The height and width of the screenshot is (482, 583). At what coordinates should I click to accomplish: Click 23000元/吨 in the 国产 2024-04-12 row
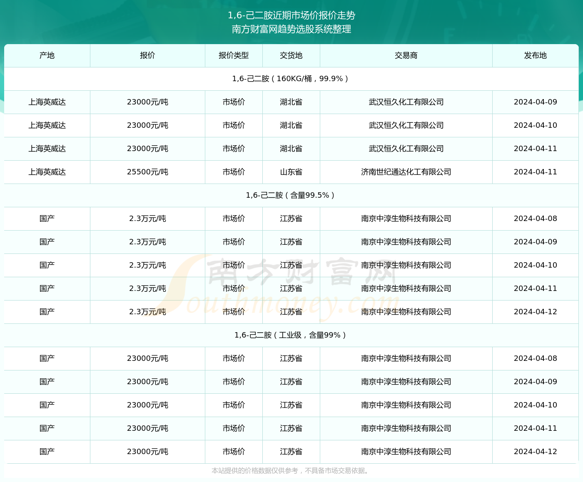(147, 452)
